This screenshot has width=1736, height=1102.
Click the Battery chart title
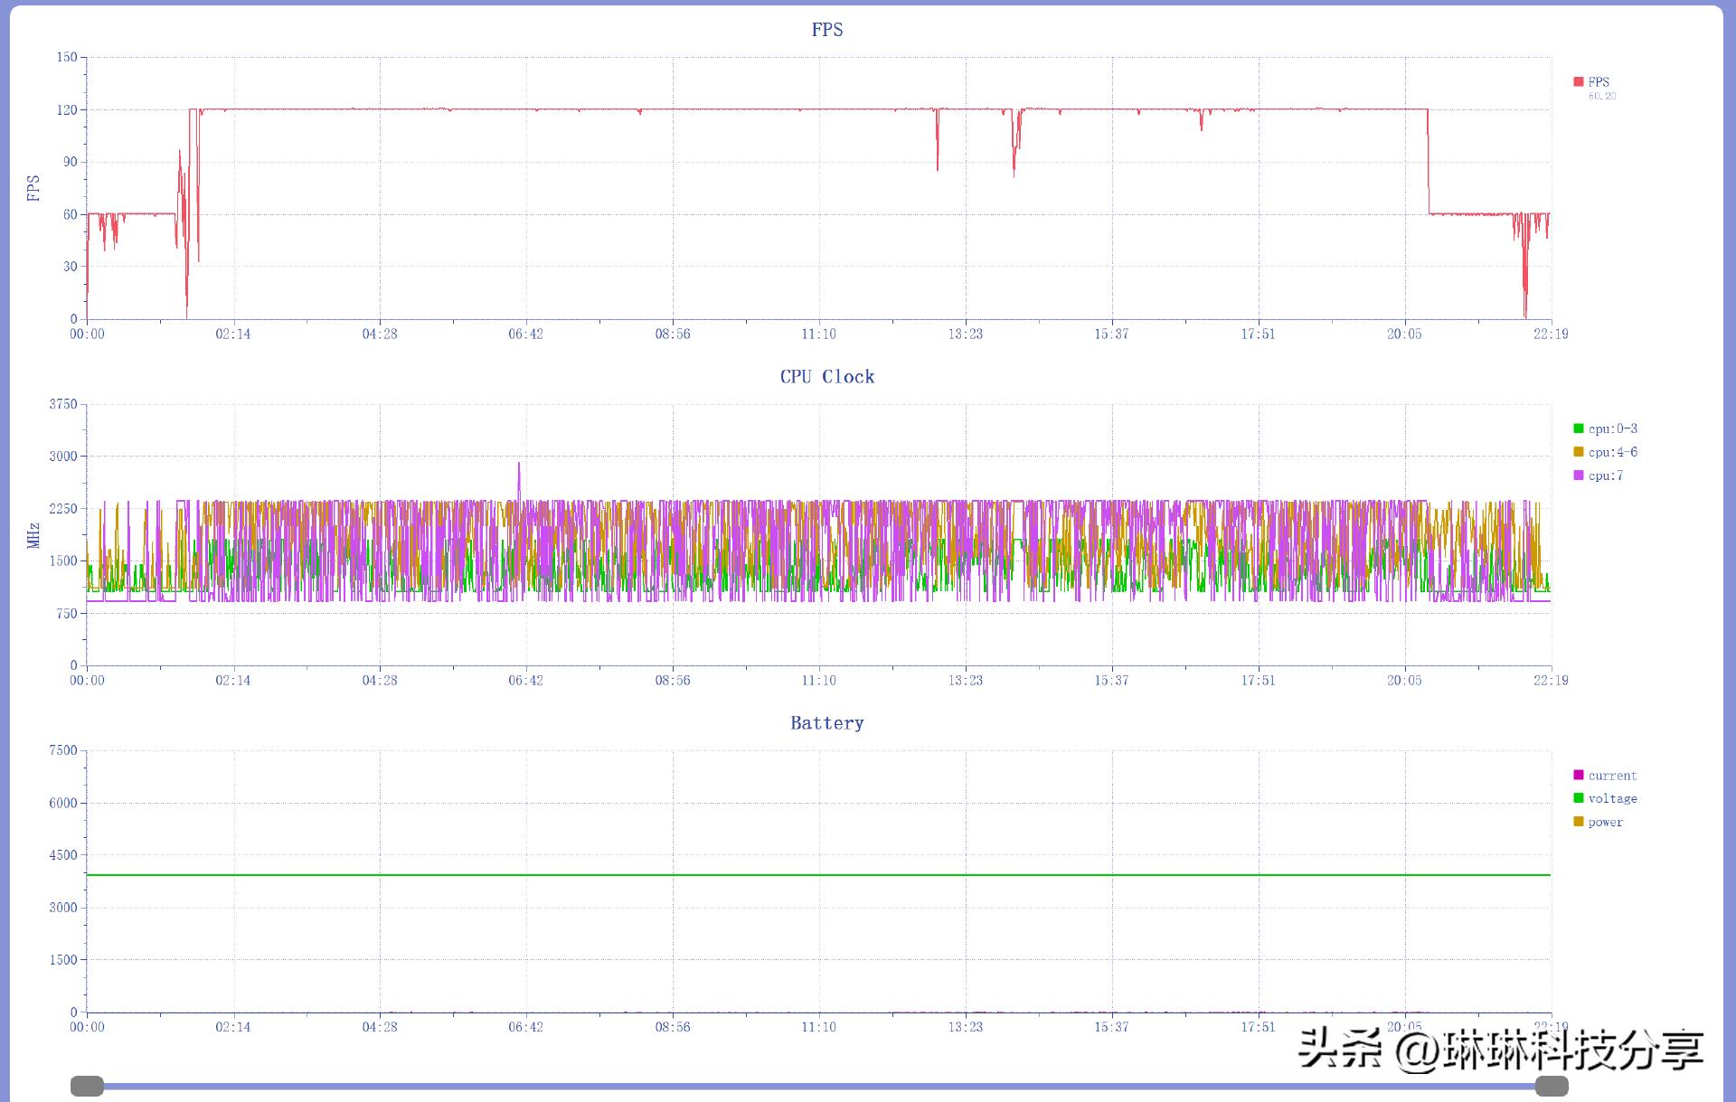826,723
